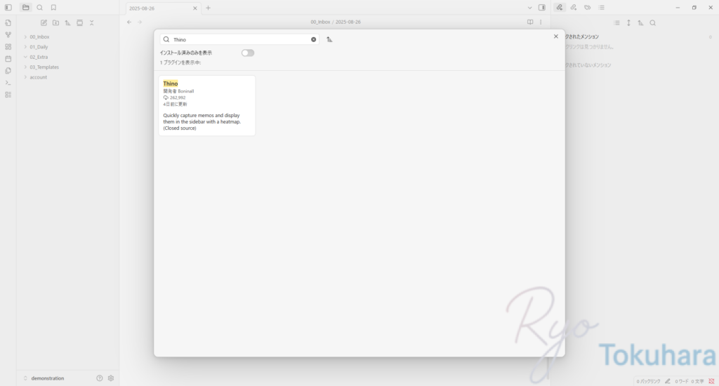Insert template via ribbon icon

coord(8,71)
